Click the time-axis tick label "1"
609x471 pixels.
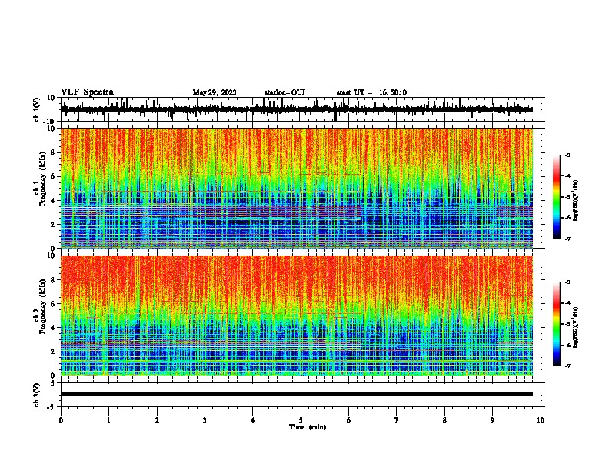click(108, 420)
